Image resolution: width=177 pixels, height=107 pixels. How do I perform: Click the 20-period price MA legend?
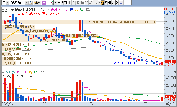(x=76, y=9)
